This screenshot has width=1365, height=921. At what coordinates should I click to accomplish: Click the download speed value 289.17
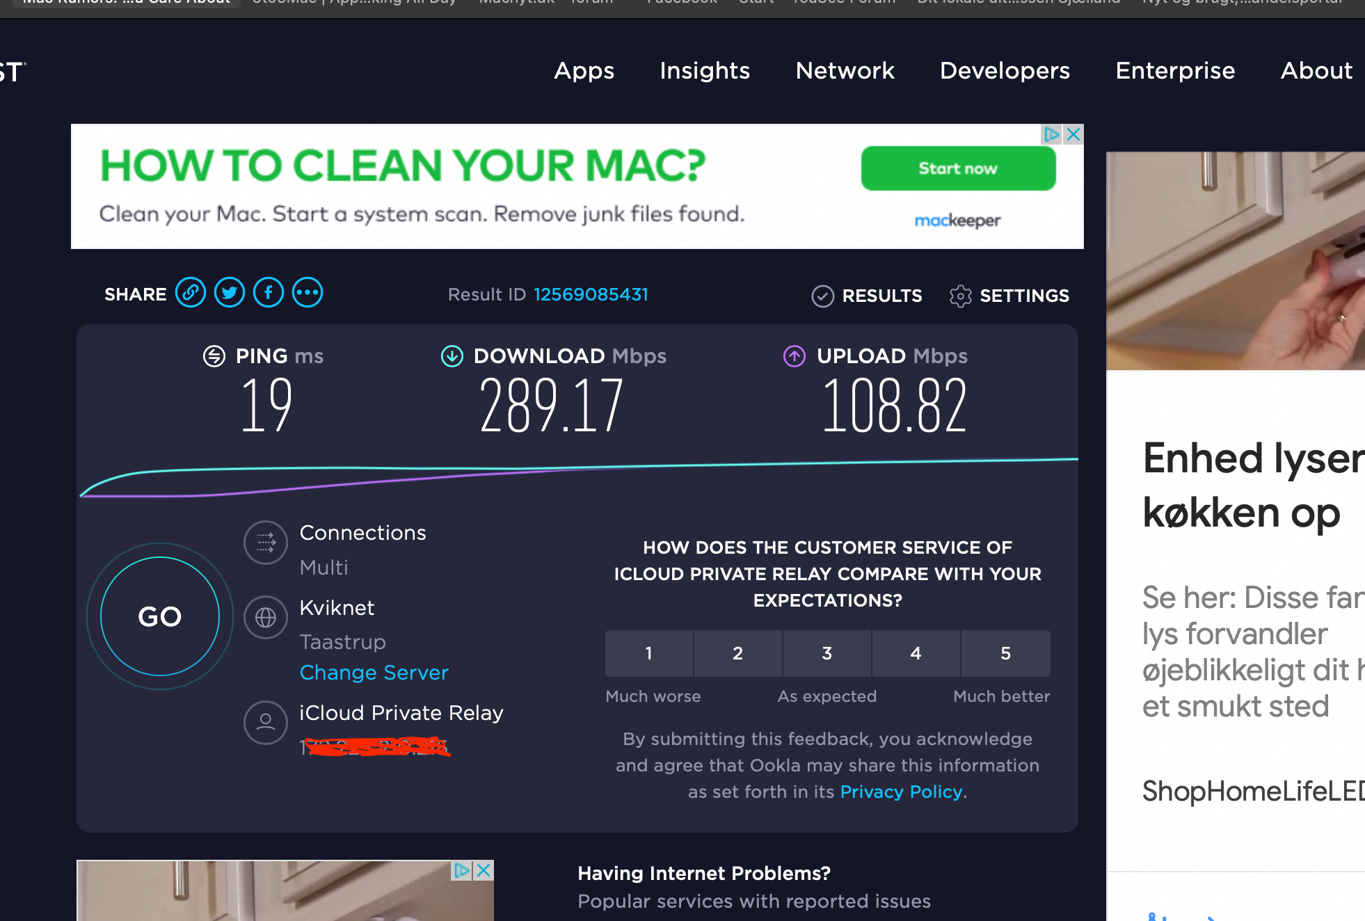(551, 406)
